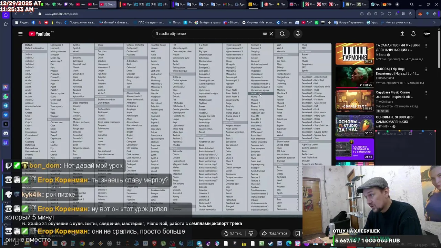The image size is (441, 248).
Task: Reload the page in browser toolbar
Action: (31, 14)
